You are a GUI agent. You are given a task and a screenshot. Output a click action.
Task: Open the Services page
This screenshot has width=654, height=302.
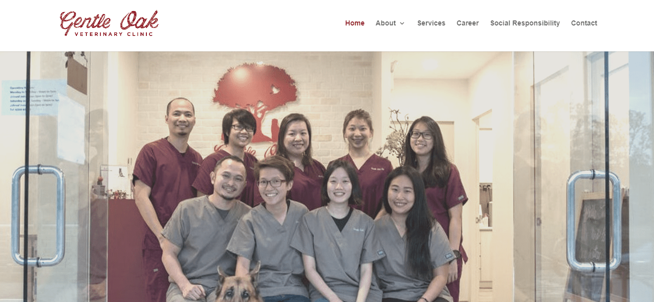[431, 23]
